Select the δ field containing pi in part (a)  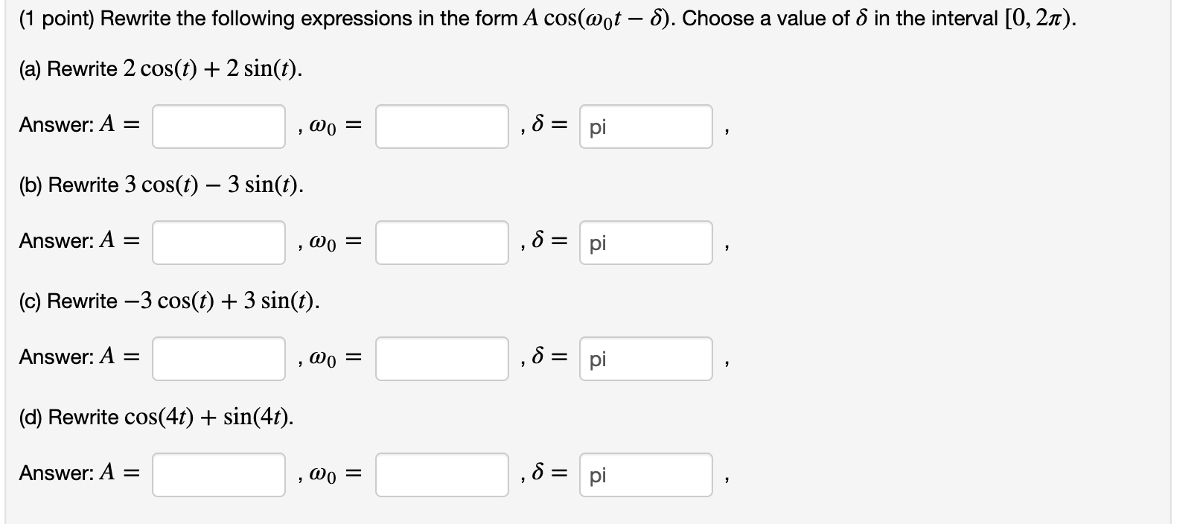(x=645, y=127)
